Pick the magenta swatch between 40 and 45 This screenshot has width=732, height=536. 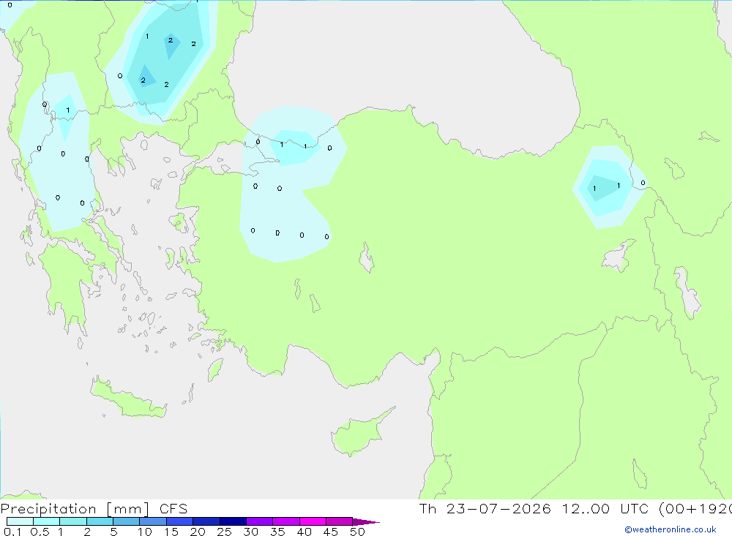coord(313,521)
